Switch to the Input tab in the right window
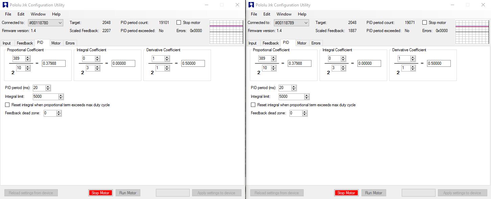Viewport: 491px width, 199px height. coord(253,43)
